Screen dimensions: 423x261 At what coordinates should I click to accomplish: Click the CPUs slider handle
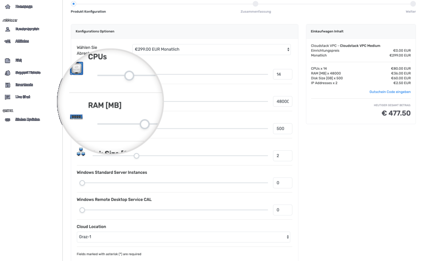tap(129, 76)
